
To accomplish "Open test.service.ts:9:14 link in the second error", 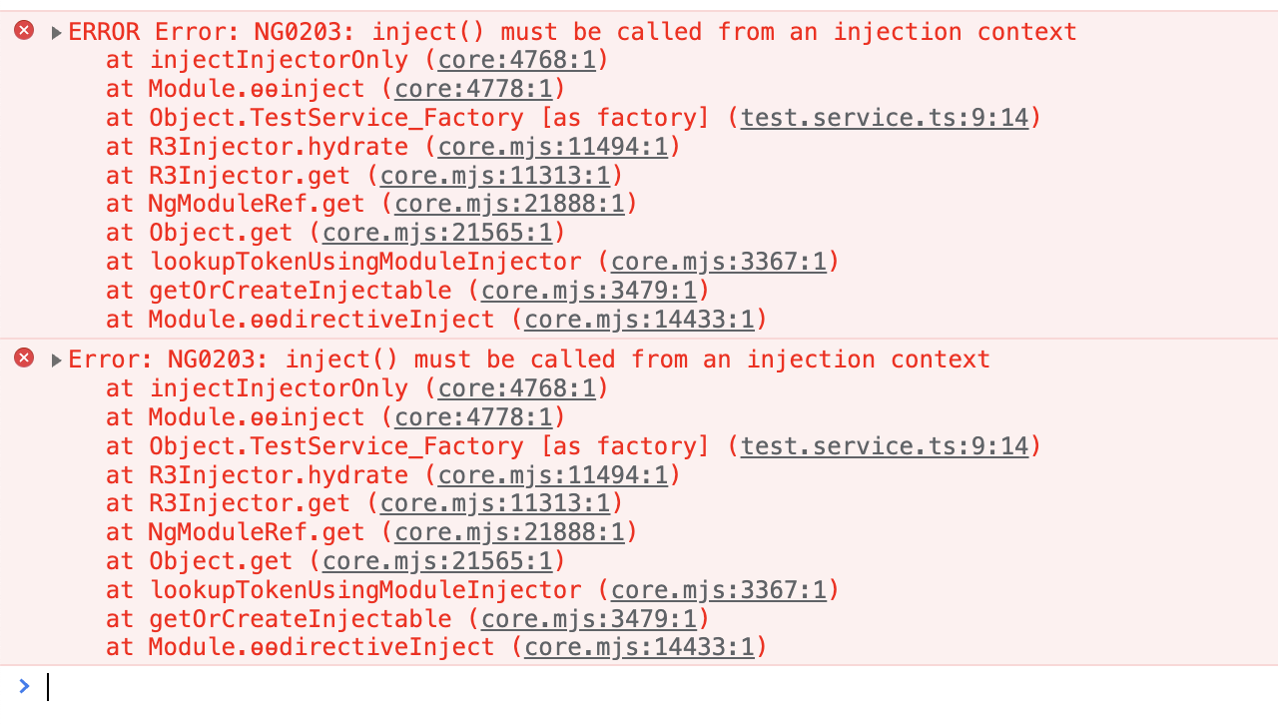I will pos(884,445).
